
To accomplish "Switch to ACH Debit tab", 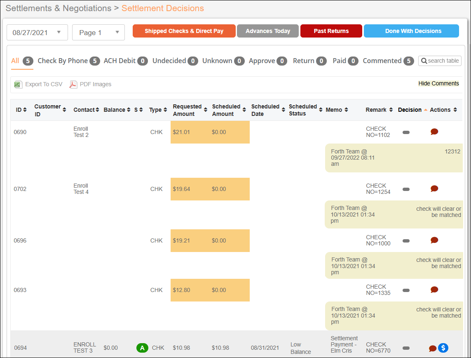I will [126, 61].
